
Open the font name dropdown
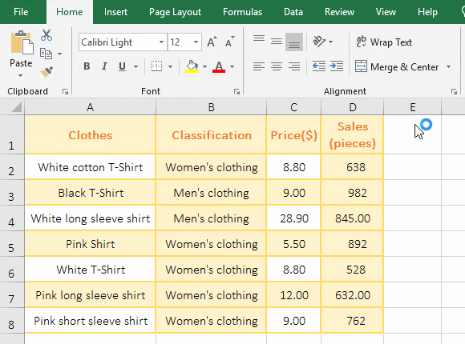click(161, 42)
